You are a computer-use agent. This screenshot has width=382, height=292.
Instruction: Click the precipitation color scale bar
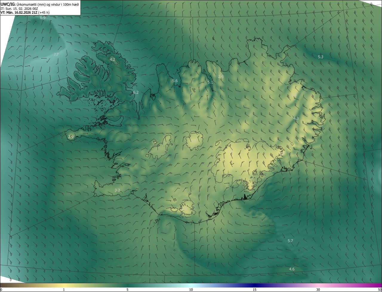191,285
